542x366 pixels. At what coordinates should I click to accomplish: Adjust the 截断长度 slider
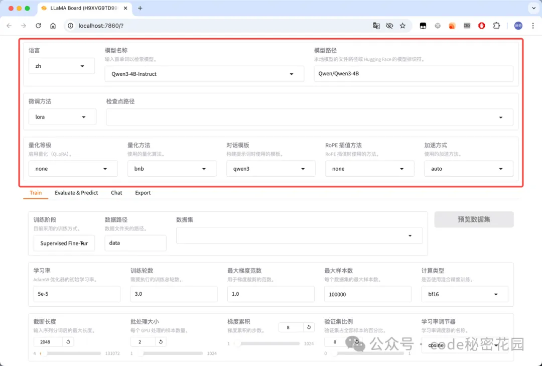(x=71, y=353)
